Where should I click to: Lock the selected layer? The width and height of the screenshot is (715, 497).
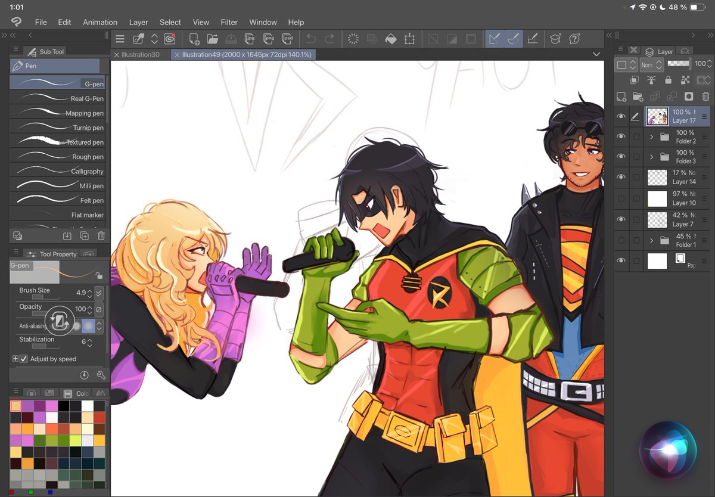click(x=668, y=80)
